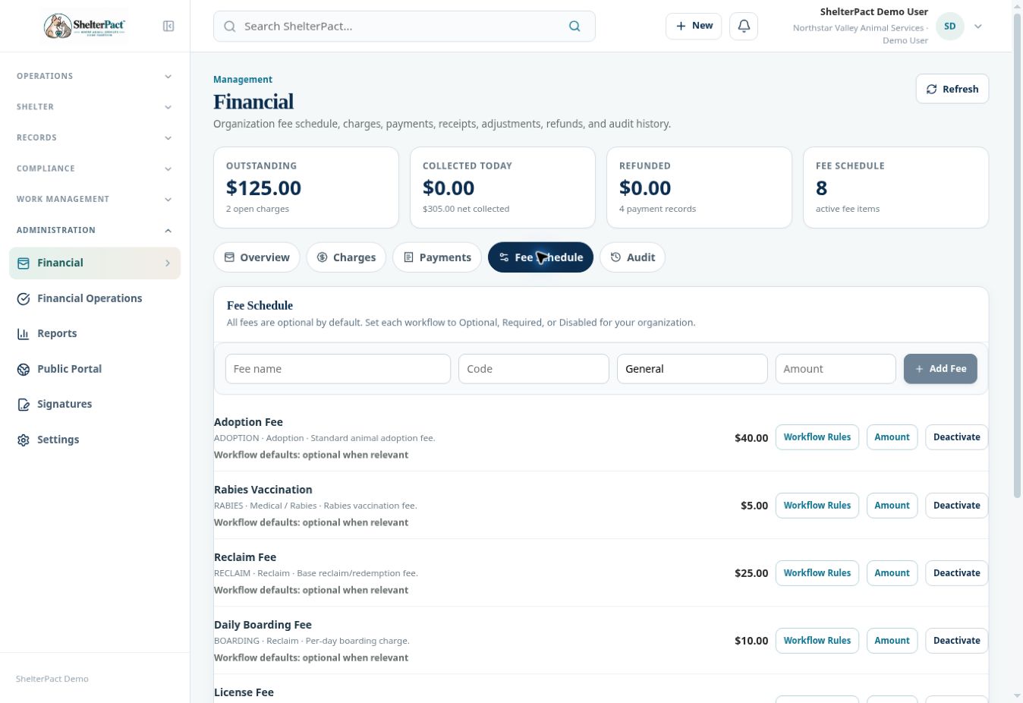The height and width of the screenshot is (703, 1023).
Task: Edit Amount for Rabies Vaccination
Action: tap(892, 506)
